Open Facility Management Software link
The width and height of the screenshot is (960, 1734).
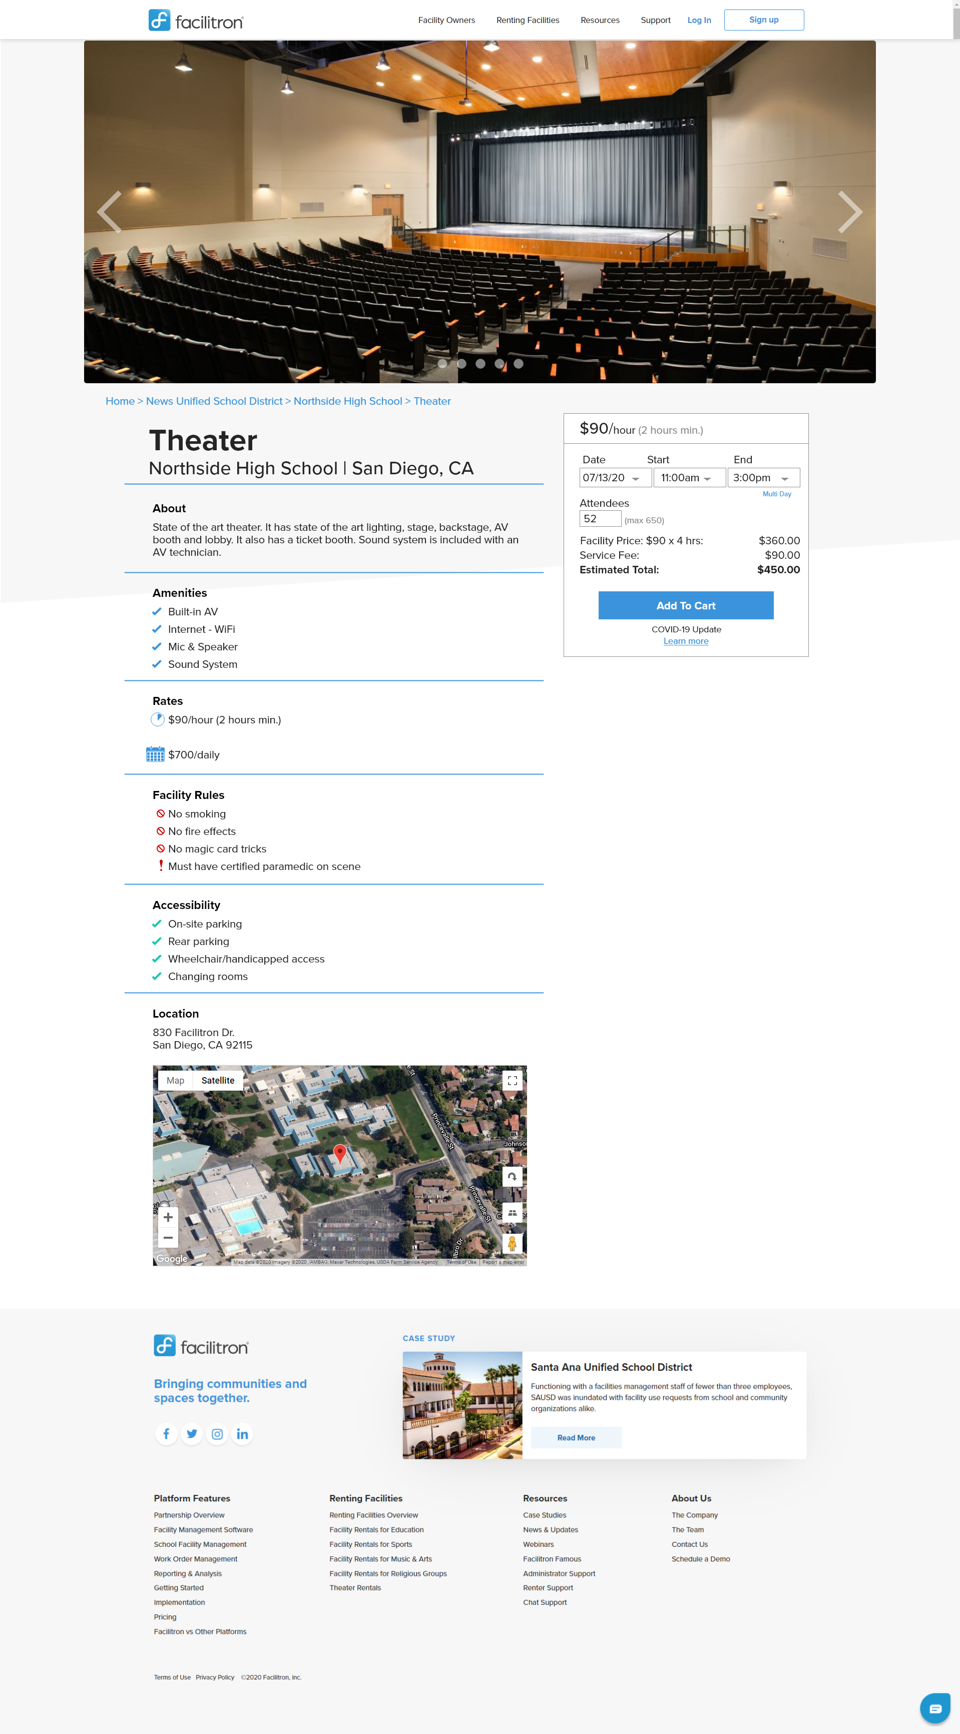[x=203, y=1530]
